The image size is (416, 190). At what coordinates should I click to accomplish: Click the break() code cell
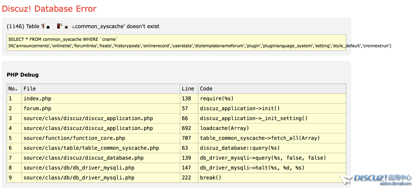pos(272,178)
